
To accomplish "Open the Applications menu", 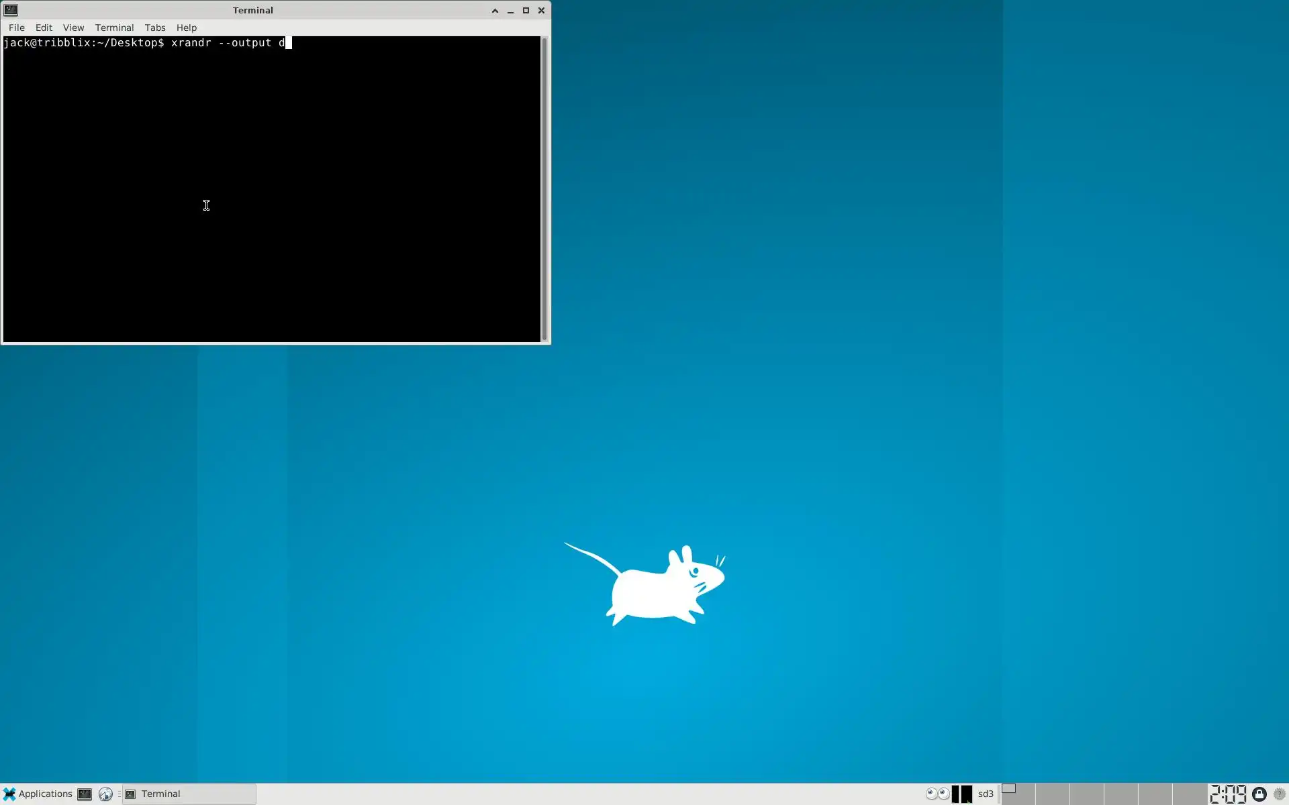I will coord(38,794).
